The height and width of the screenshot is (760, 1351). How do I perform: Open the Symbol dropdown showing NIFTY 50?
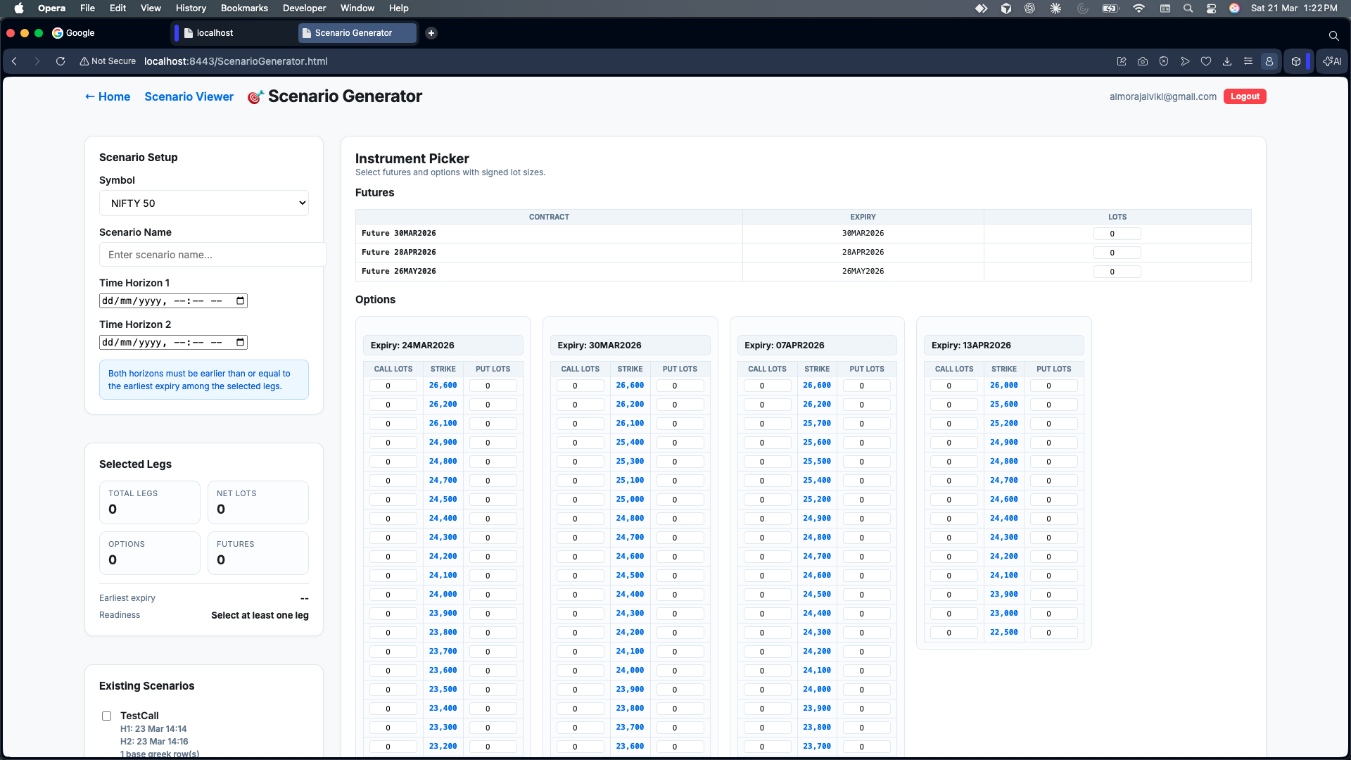[204, 203]
